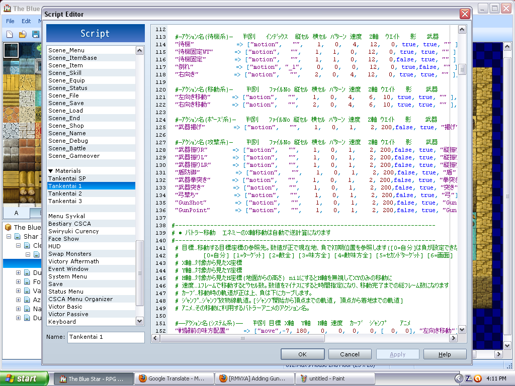
Task: Expand the Fo map tree node
Action: [x=19, y=282]
